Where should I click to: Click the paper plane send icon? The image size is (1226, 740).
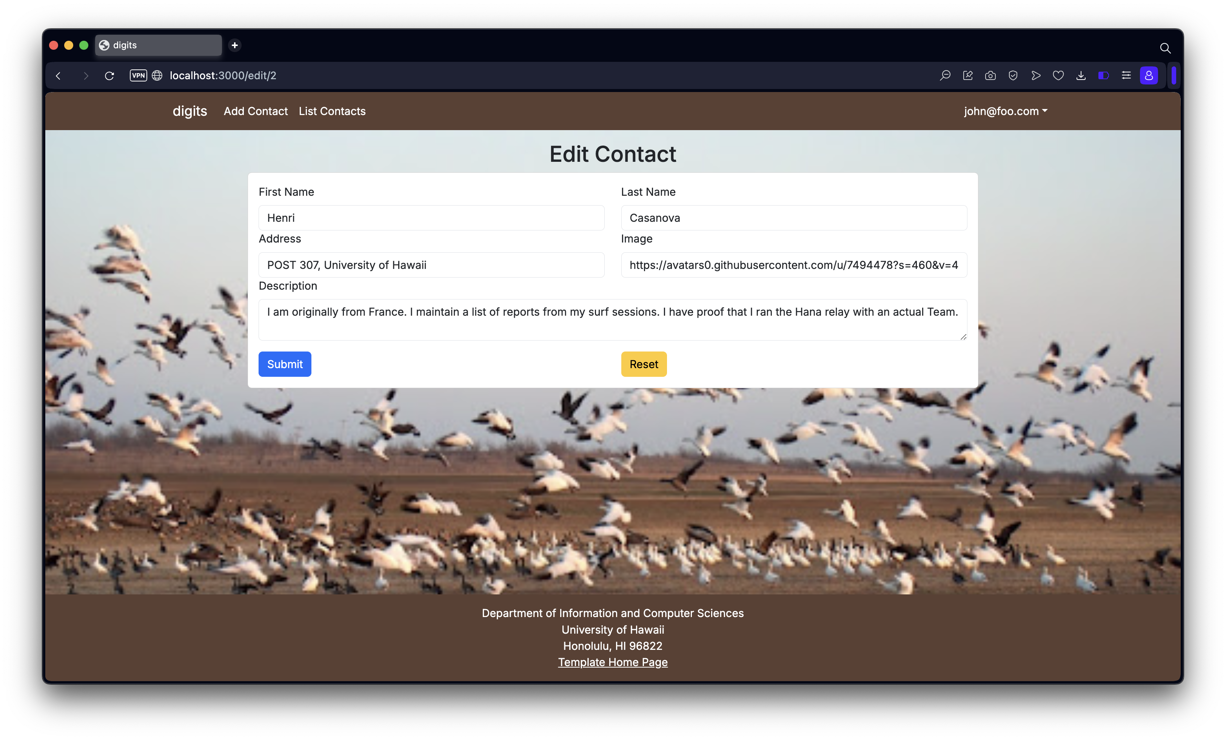coord(1036,75)
